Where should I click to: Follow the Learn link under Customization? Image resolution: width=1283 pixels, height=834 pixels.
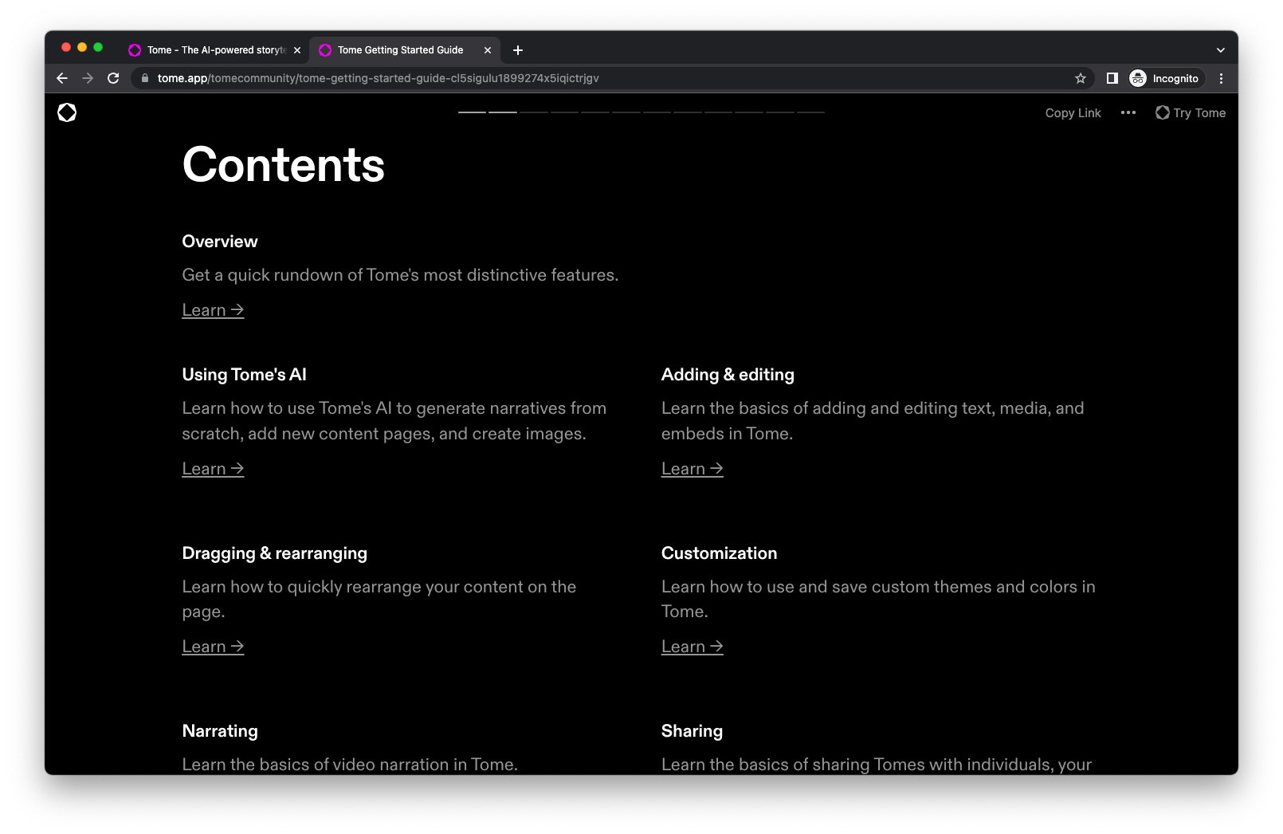coord(692,647)
